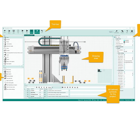This screenshot has height=126, width=140.
Task: Collapse the Appearance properties section
Action: tap(115, 39)
